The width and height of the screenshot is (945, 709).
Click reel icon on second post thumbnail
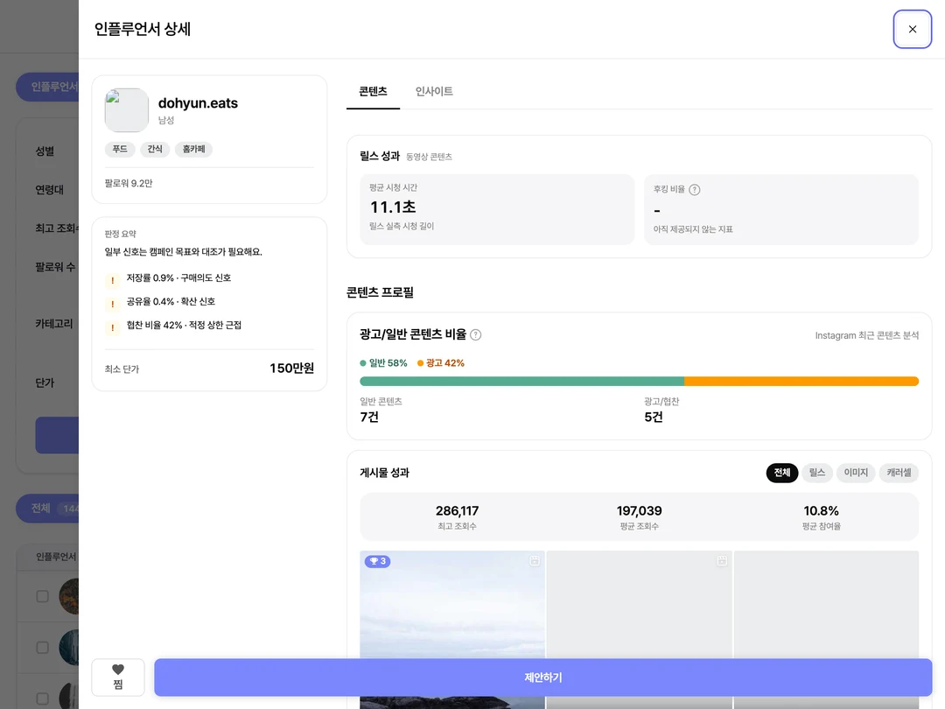pos(722,561)
